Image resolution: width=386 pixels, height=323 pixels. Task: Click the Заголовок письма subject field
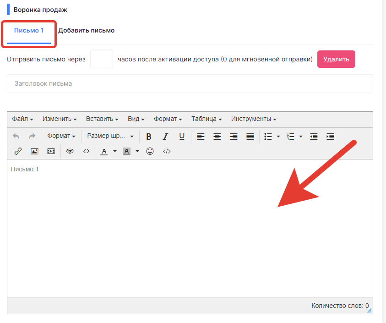pyautogui.click(x=190, y=83)
